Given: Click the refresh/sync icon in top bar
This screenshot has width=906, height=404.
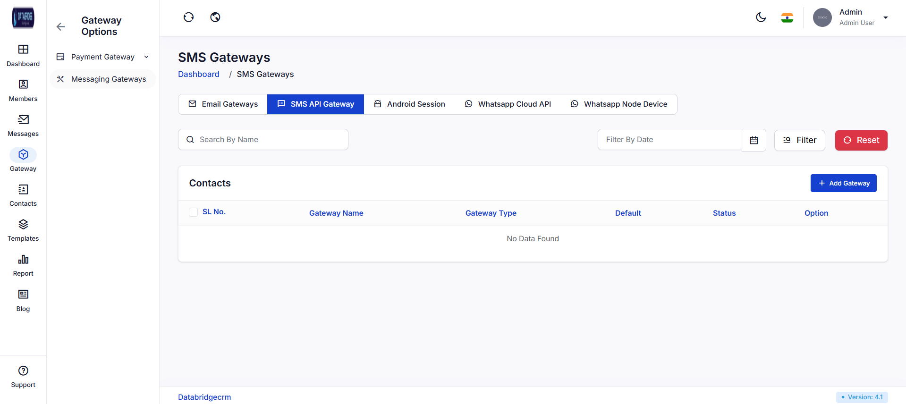Looking at the screenshot, I should coord(188,17).
